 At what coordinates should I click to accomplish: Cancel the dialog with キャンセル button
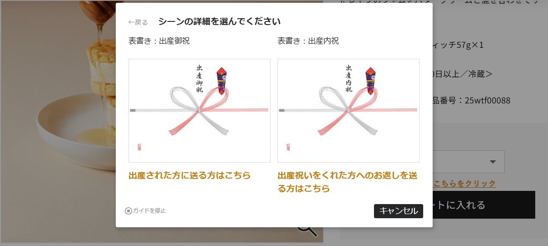point(399,211)
